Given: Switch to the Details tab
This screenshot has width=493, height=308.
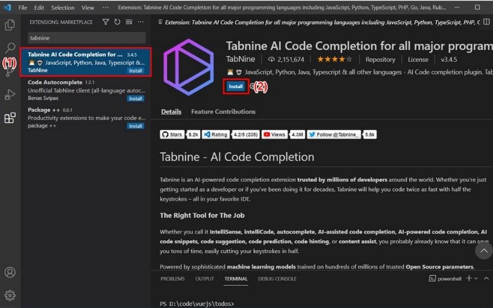Looking at the screenshot, I should (171, 111).
